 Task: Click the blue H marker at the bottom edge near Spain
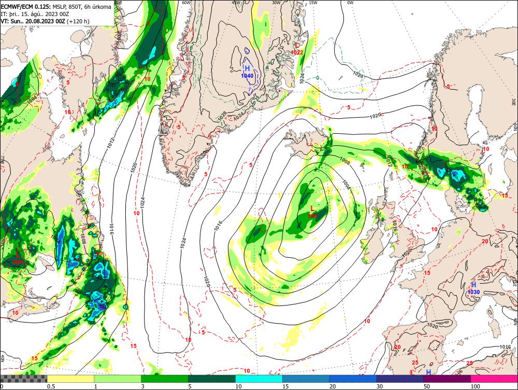pyautogui.click(x=428, y=372)
